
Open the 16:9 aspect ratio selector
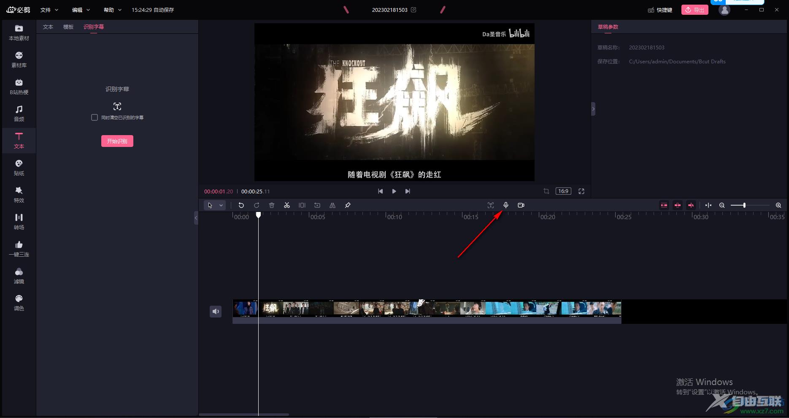563,191
